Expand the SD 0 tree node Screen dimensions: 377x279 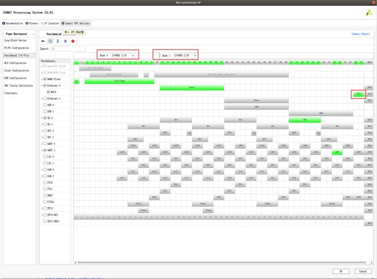pyautogui.click(x=42, y=118)
